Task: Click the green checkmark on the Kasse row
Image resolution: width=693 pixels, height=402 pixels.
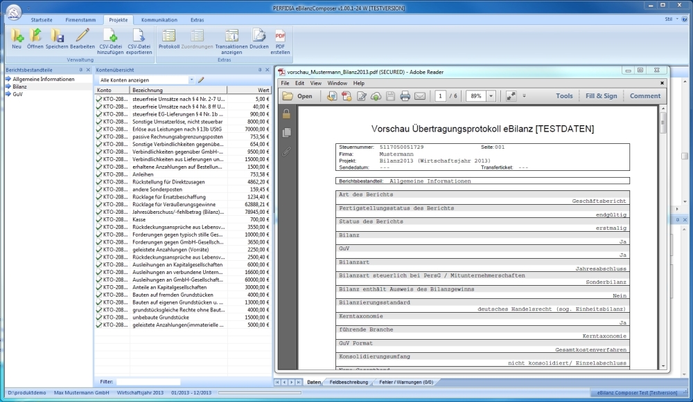Action: pos(99,219)
